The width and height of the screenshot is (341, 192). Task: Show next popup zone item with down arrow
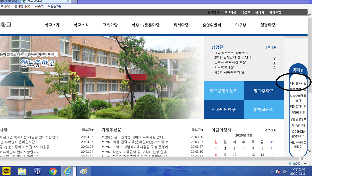pyautogui.click(x=275, y=66)
